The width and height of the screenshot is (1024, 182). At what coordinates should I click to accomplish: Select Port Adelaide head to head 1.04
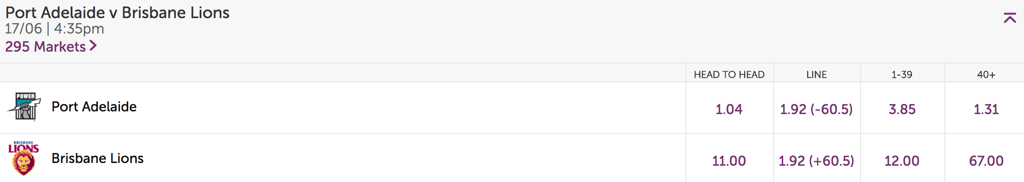729,109
